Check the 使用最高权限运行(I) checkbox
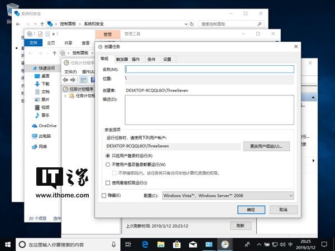The width and height of the screenshot is (335, 251). pyautogui.click(x=108, y=183)
